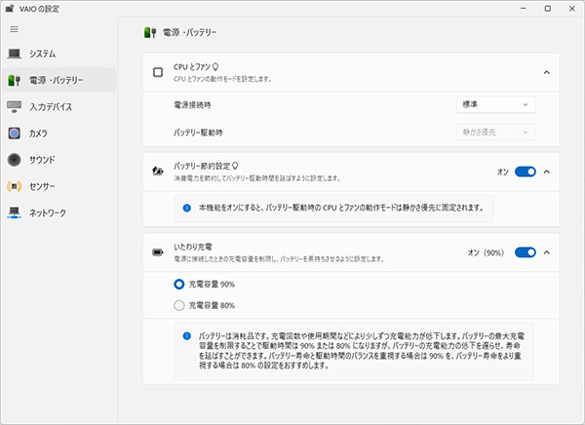Click lightbulb hint icon beside バッテリー節約設定
585x425 pixels.
(x=235, y=167)
